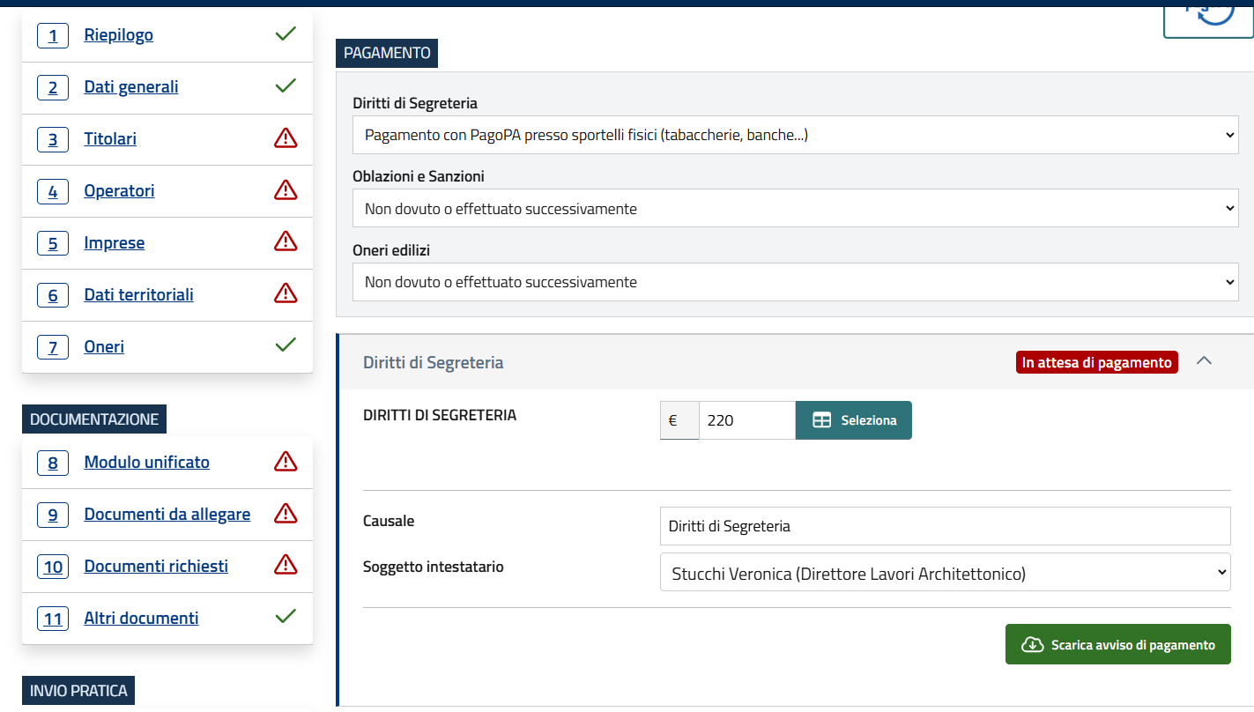Click the euro amount field showing 220
The height and width of the screenshot is (712, 1254).
click(x=746, y=420)
